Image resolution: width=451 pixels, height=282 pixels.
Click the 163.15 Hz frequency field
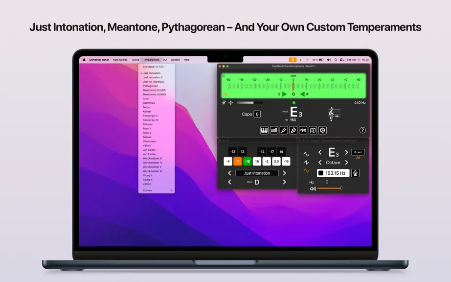click(333, 173)
